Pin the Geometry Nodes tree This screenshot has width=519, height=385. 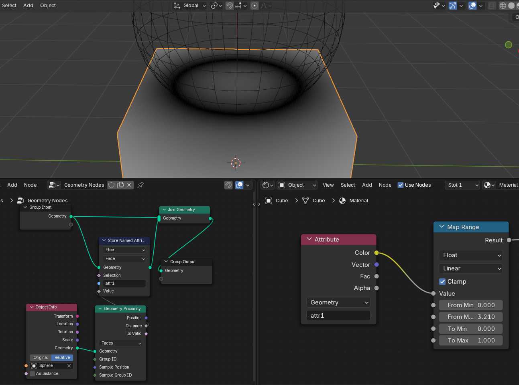140,185
